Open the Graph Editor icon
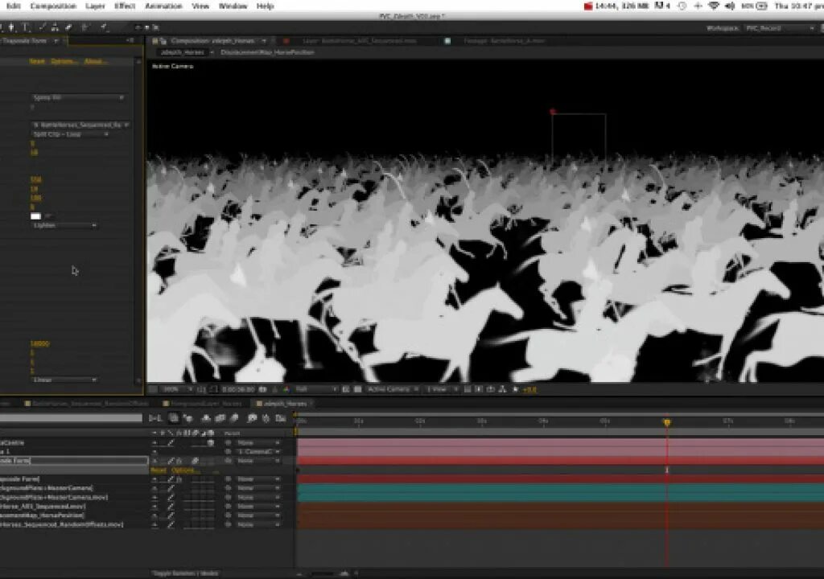The height and width of the screenshot is (579, 824). (281, 418)
